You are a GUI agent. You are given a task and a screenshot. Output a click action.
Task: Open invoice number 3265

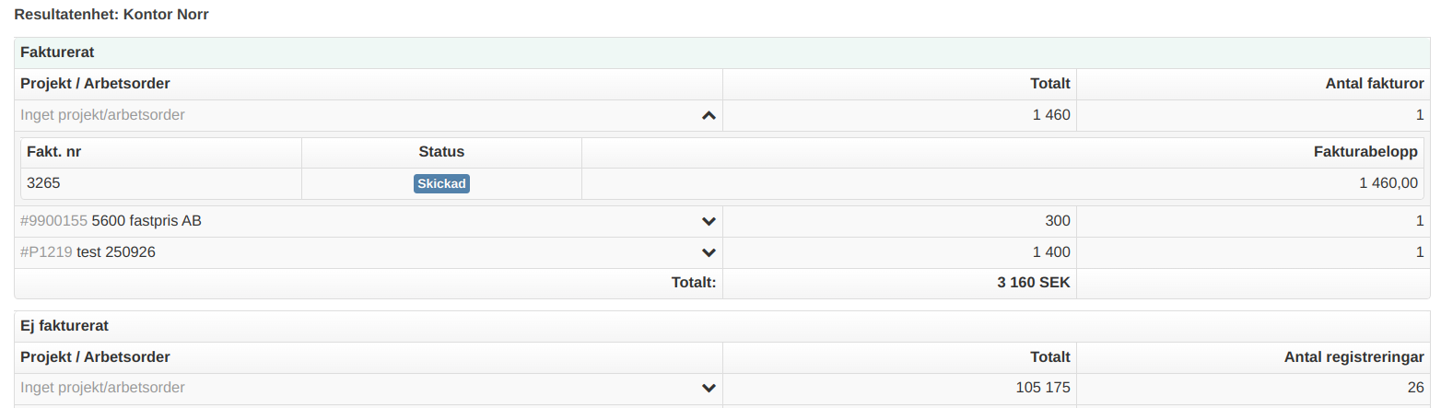(x=43, y=183)
